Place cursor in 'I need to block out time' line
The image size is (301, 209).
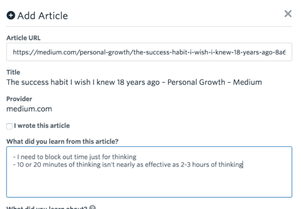pos(75,157)
